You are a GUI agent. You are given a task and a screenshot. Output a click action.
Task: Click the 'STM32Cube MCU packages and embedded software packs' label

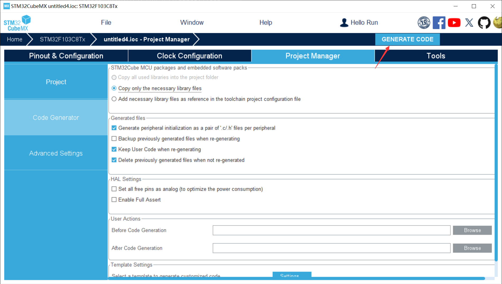pyautogui.click(x=179, y=68)
